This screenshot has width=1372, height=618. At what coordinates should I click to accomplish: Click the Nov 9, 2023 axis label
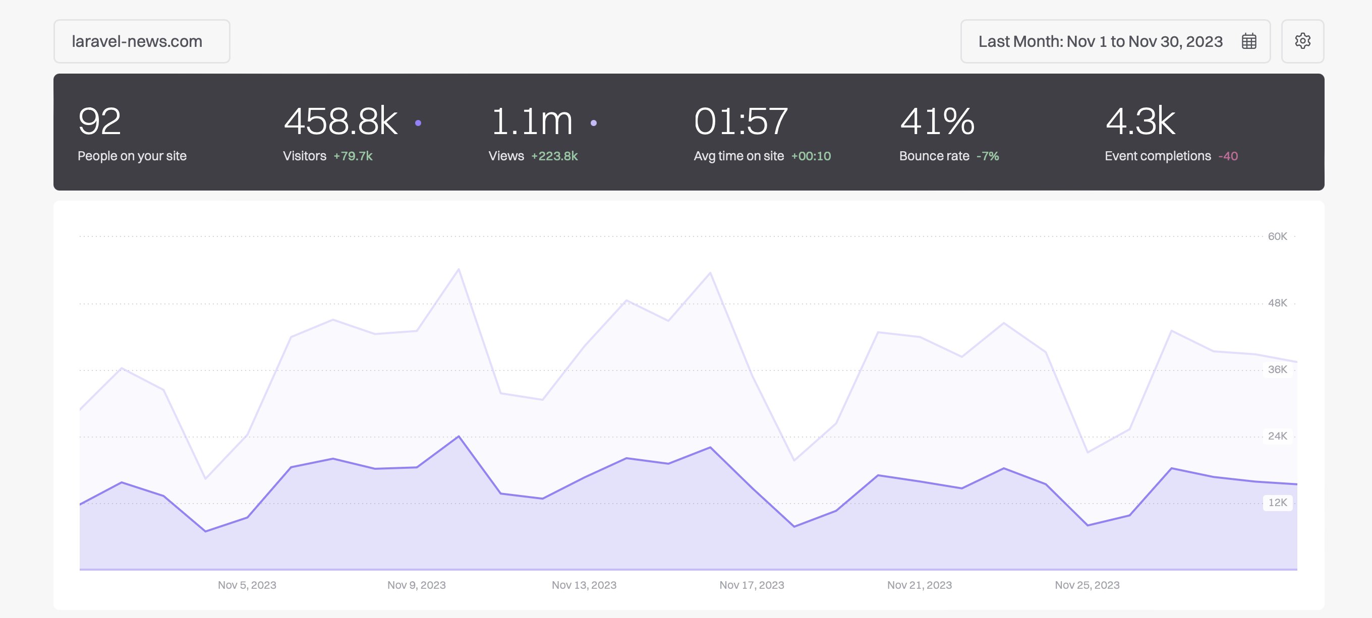point(417,585)
